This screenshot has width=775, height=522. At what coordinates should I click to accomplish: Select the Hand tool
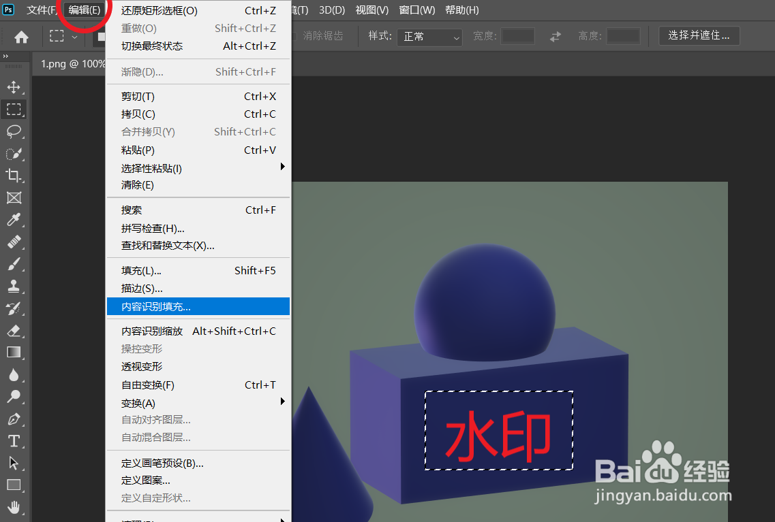14,507
